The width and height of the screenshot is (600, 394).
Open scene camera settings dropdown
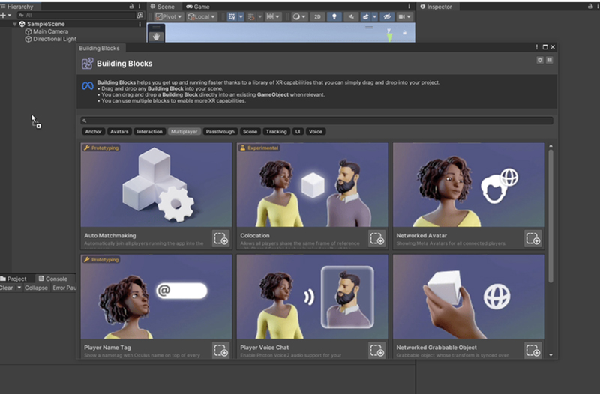[x=404, y=16]
